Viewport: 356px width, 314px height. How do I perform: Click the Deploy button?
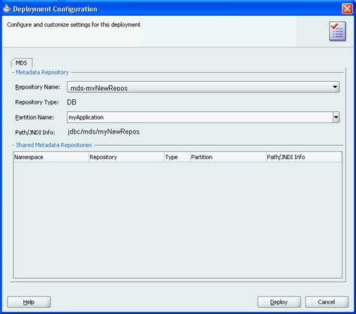tap(279, 302)
